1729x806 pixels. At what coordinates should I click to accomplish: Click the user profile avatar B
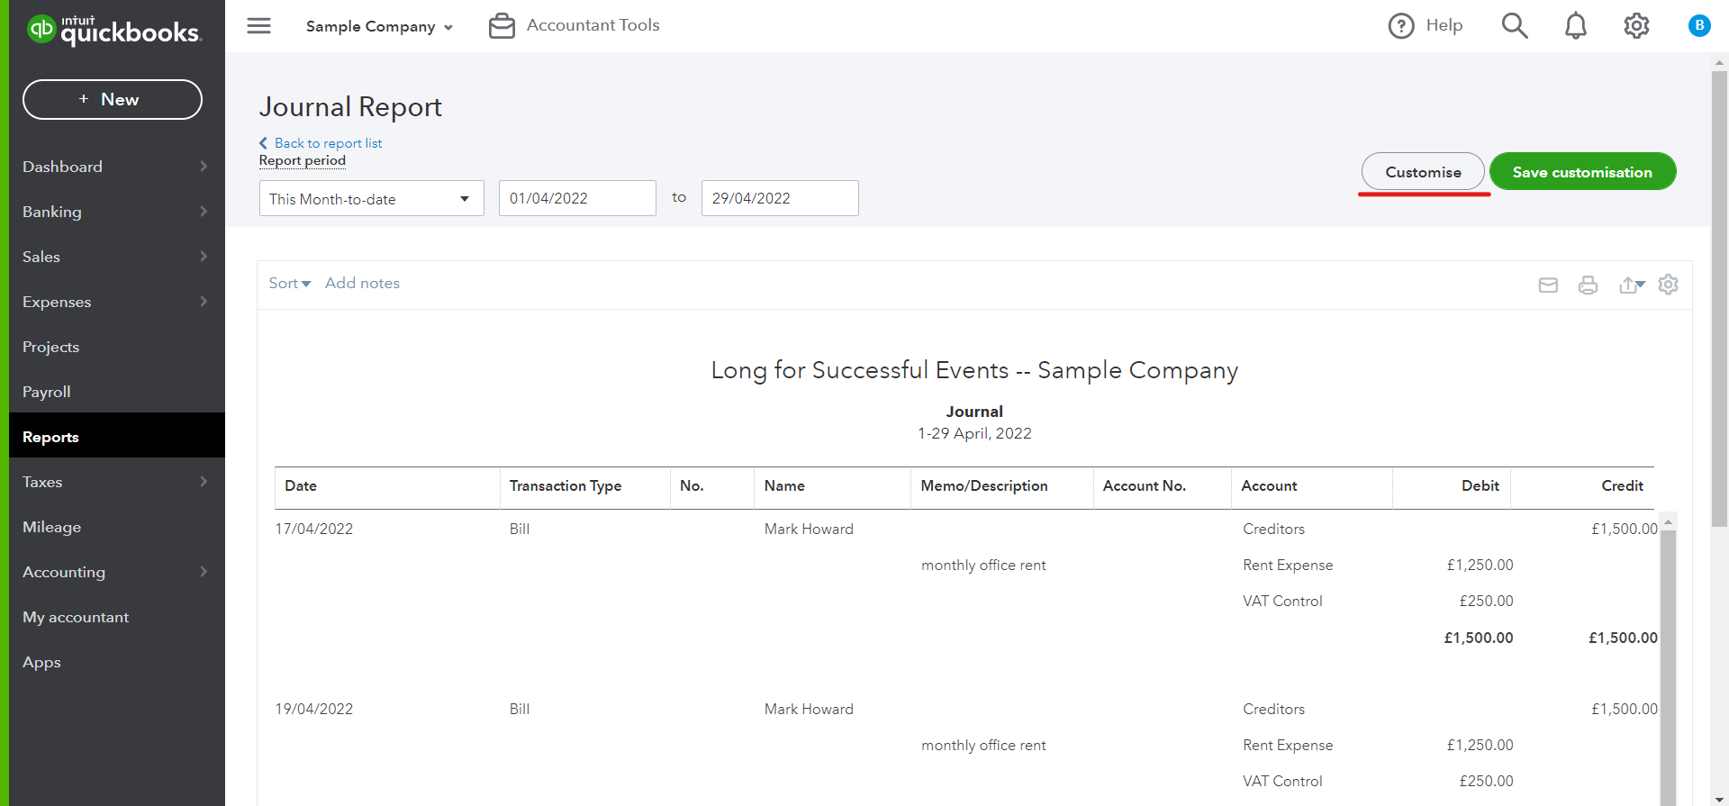click(x=1699, y=25)
